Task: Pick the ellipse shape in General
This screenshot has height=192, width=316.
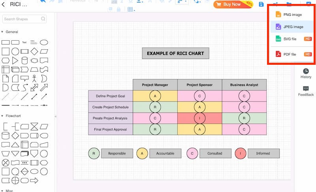Action: point(44,42)
